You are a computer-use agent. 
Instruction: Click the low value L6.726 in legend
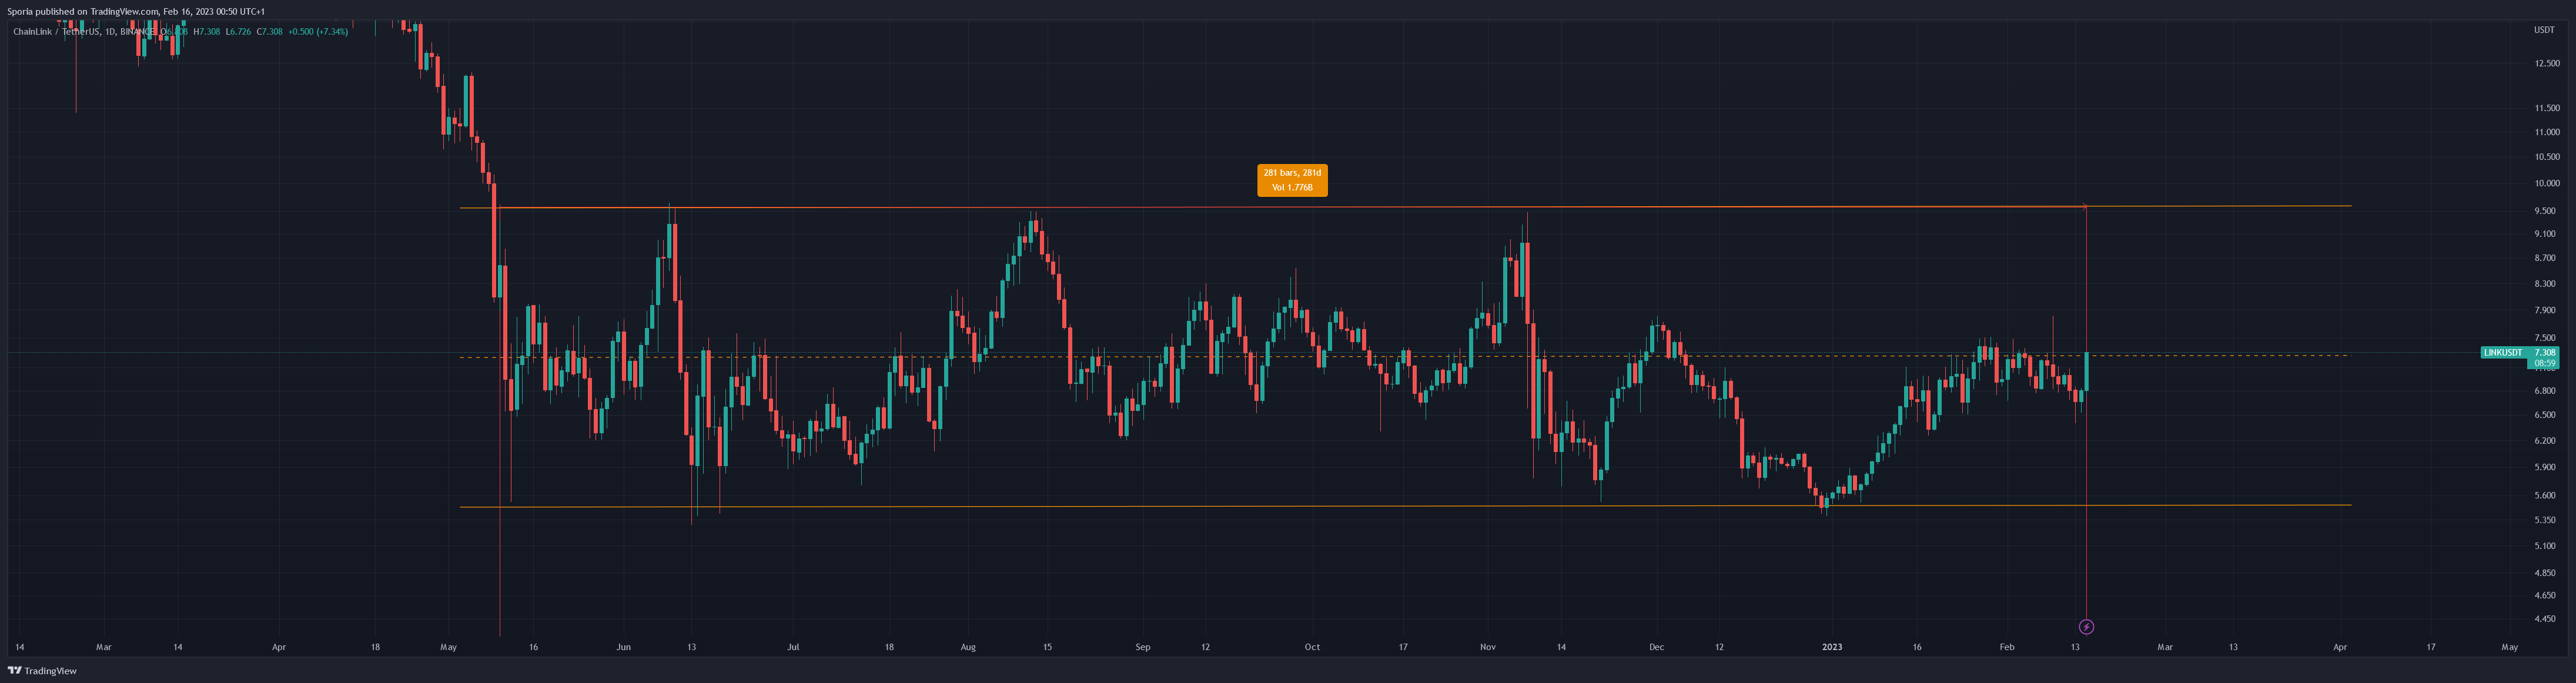click(x=238, y=32)
